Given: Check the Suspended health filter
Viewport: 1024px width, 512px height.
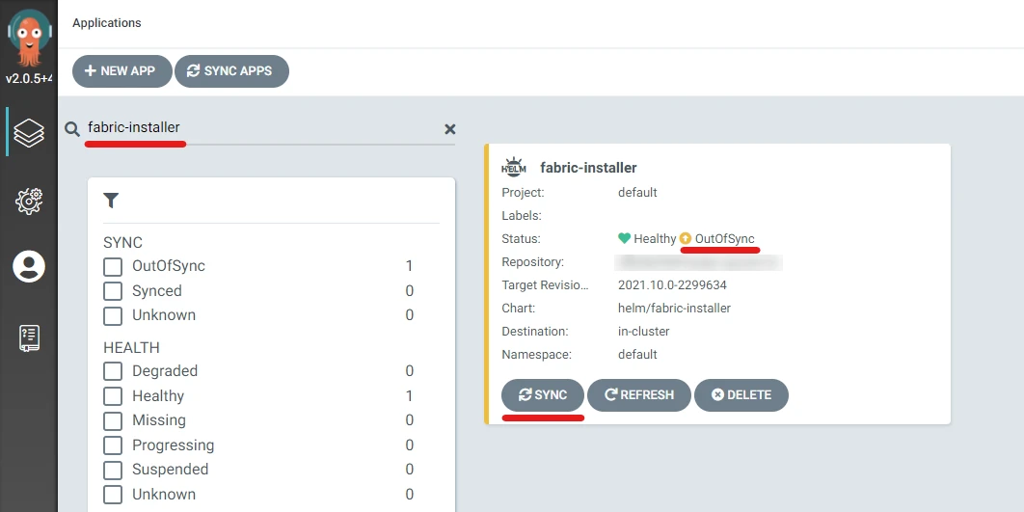Looking at the screenshot, I should (x=113, y=470).
